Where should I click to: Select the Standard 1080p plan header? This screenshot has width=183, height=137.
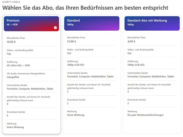coord(92,23)
